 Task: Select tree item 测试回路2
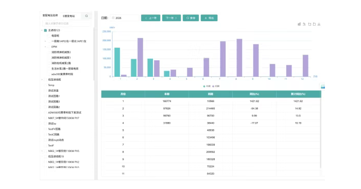pos(54,107)
